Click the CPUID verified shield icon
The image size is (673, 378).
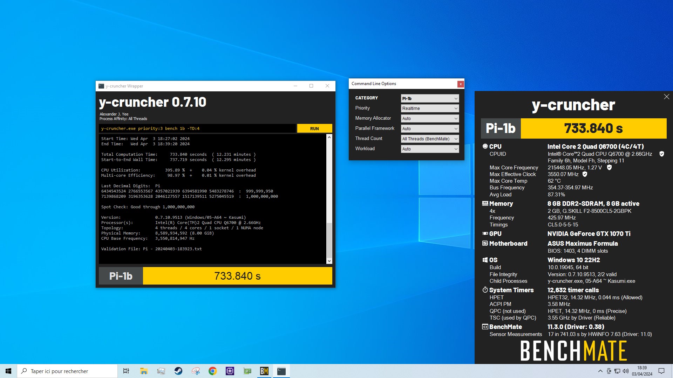pos(662,154)
